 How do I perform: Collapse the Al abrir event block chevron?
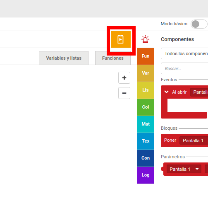(x=166, y=92)
